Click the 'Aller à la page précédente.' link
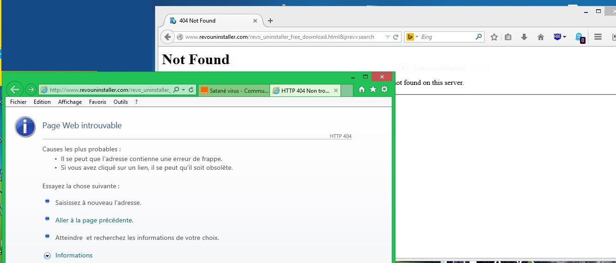 click(94, 221)
